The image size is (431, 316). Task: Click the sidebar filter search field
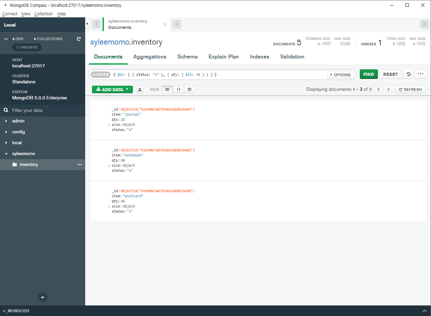click(x=43, y=110)
